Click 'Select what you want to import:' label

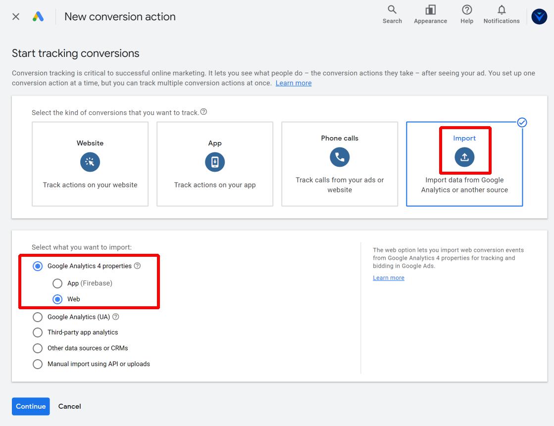tap(82, 247)
